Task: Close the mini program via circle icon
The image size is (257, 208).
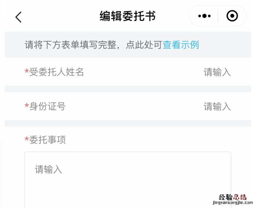Action: tap(232, 16)
